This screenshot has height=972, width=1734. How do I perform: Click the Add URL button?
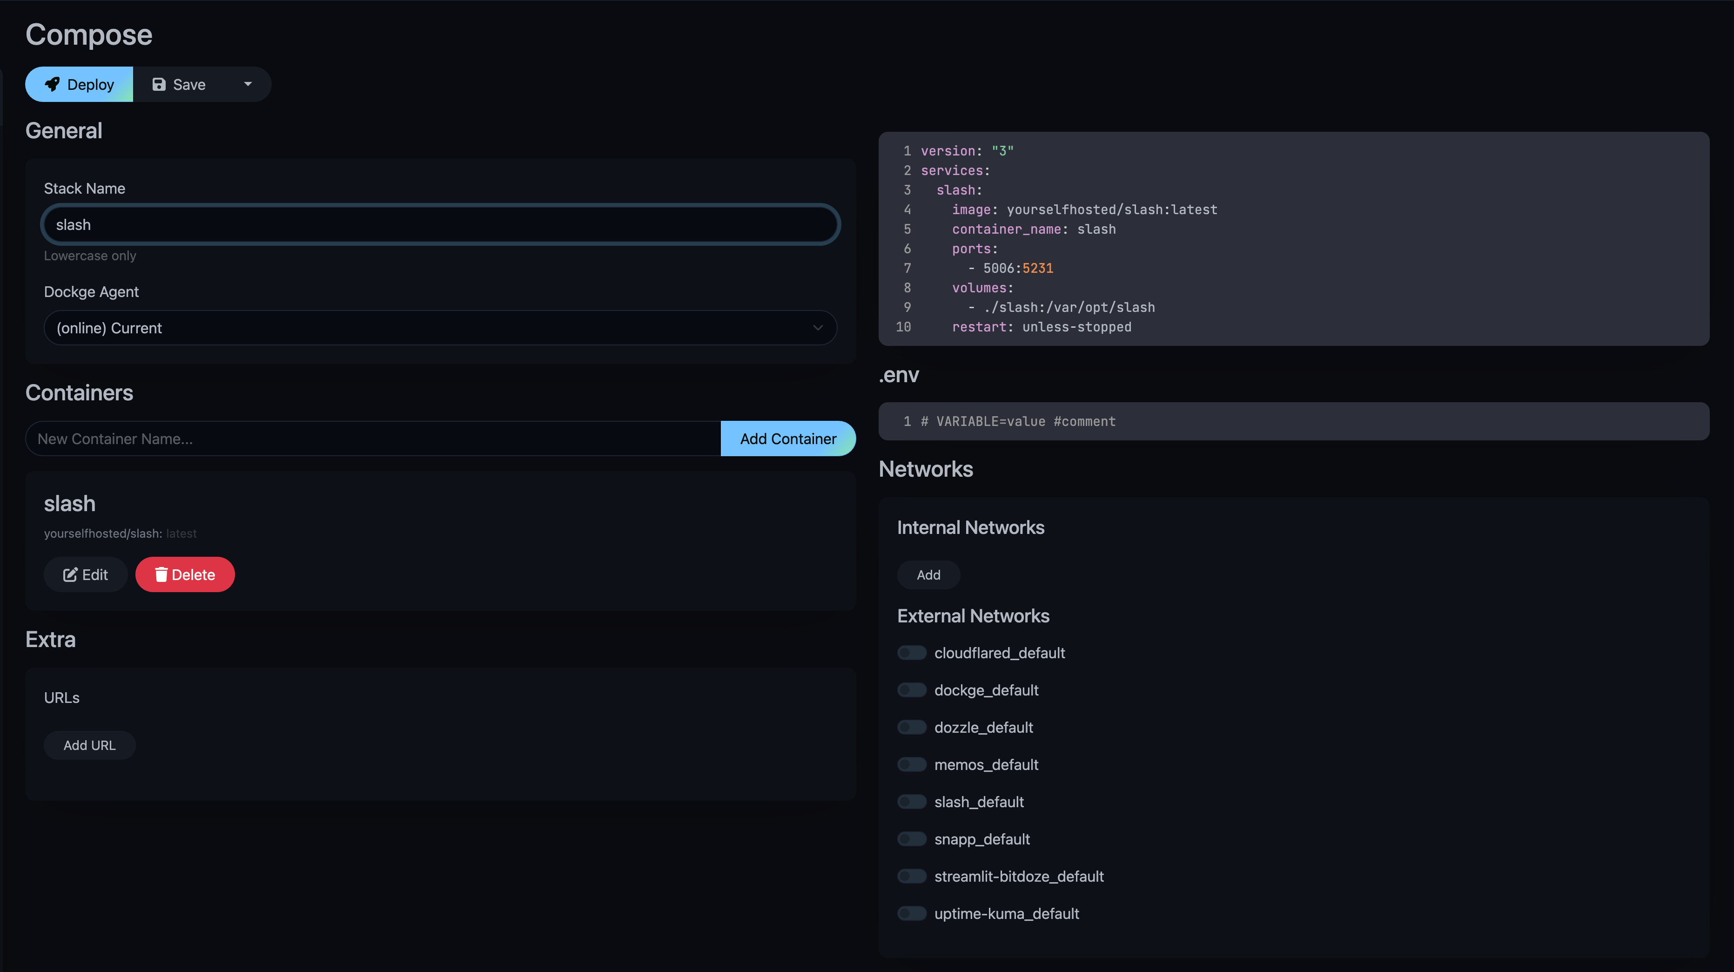pyautogui.click(x=89, y=745)
